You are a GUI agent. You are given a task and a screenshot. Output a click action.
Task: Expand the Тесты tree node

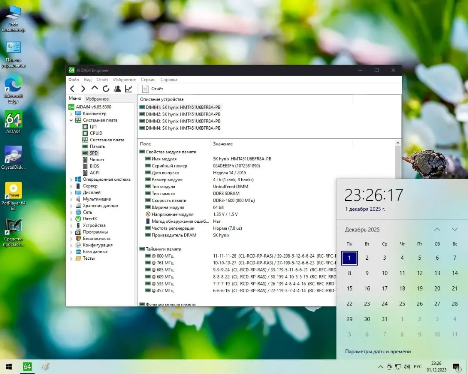tap(71, 258)
